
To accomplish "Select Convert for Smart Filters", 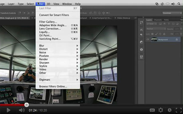I will click(58, 15).
